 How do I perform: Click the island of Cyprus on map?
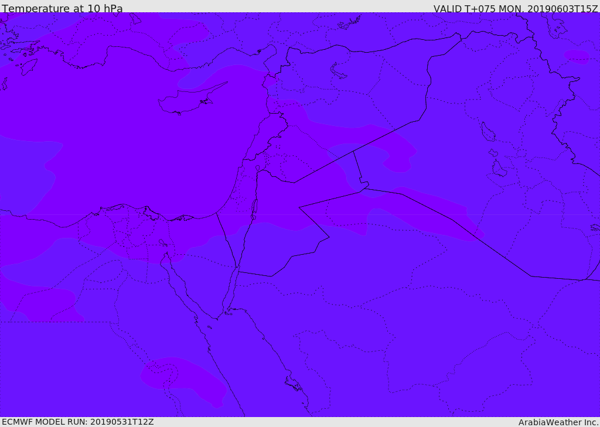point(187,100)
